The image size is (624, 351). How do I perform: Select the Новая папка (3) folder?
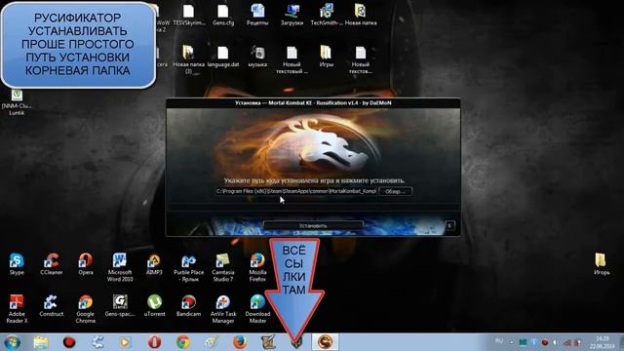[188, 59]
